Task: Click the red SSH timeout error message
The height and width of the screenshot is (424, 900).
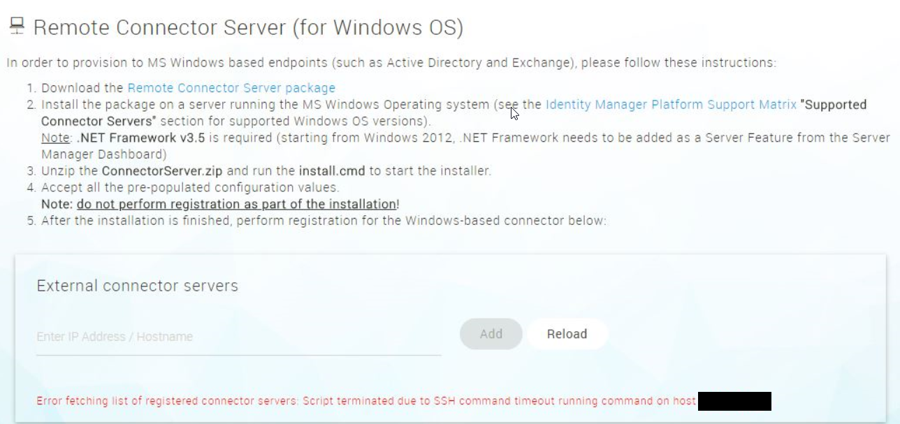Action: (x=365, y=401)
